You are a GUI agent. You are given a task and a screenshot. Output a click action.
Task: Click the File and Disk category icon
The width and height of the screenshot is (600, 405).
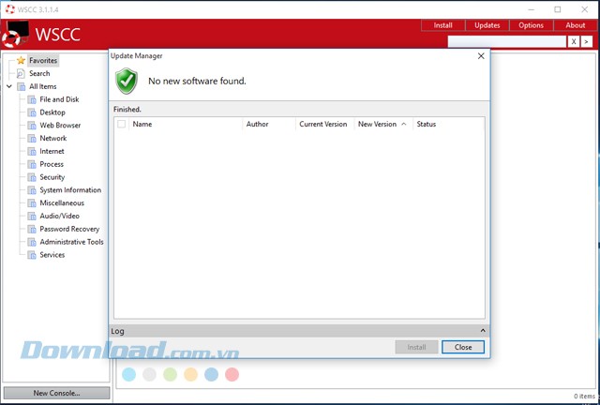[32, 100]
